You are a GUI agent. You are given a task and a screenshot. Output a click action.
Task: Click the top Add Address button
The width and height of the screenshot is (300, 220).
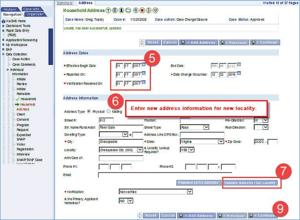pos(198,42)
